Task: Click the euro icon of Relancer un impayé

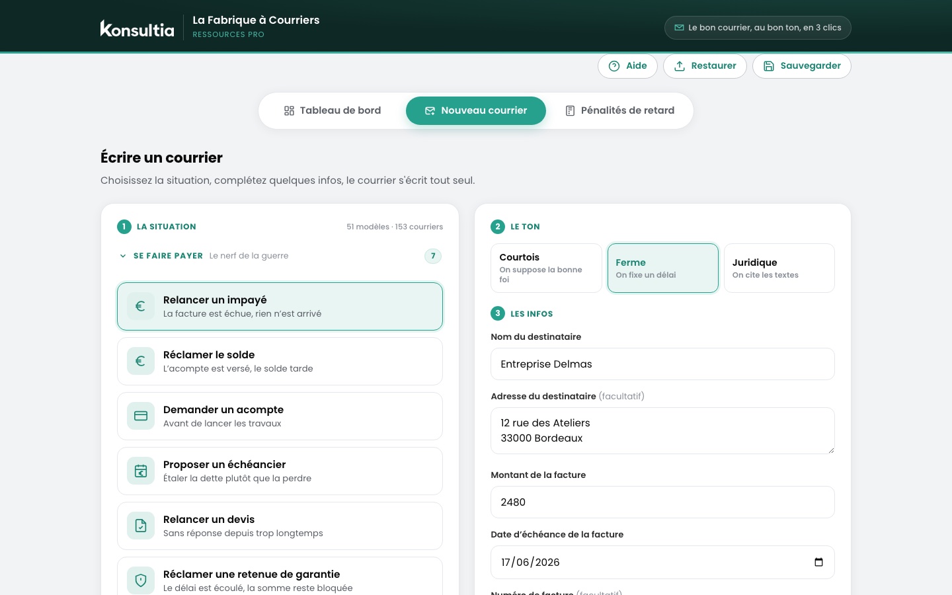Action: click(x=141, y=306)
